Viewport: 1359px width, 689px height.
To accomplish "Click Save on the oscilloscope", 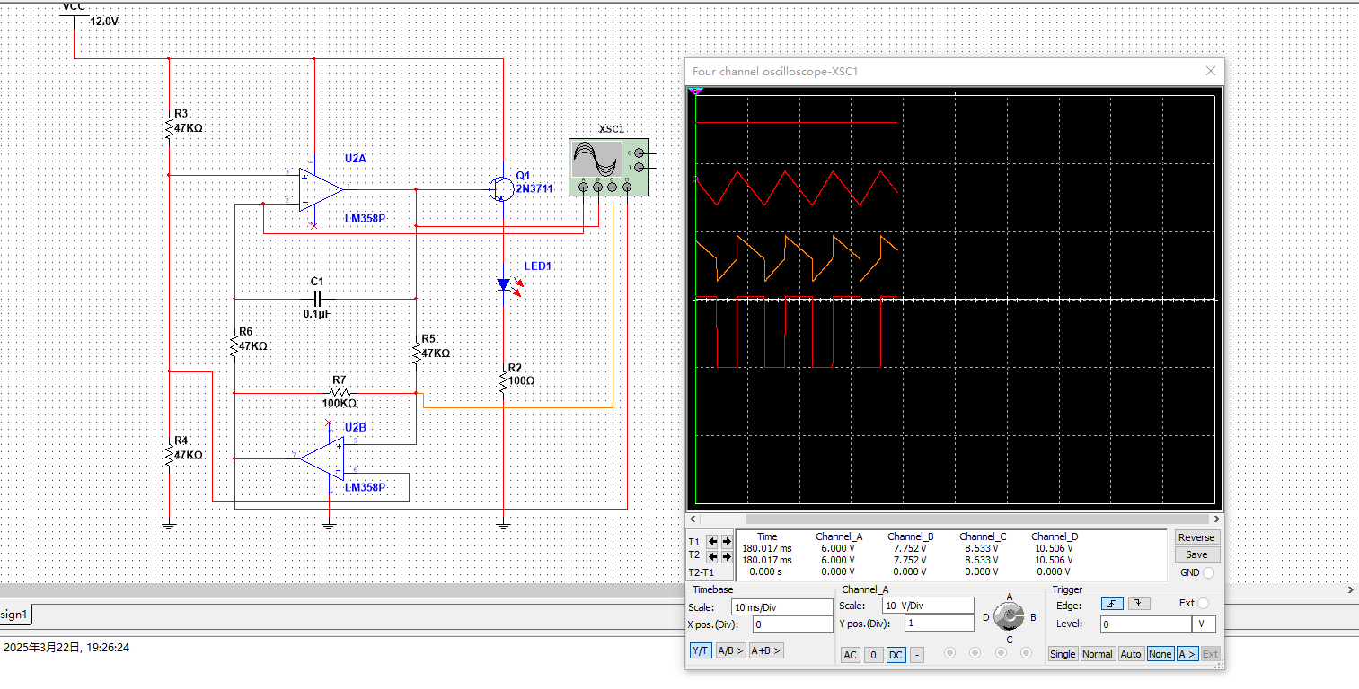I will point(1196,554).
